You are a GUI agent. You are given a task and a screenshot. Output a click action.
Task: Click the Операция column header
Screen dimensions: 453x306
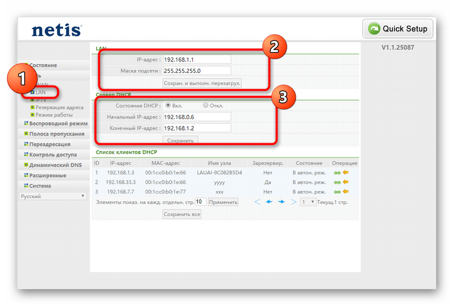pos(344,163)
